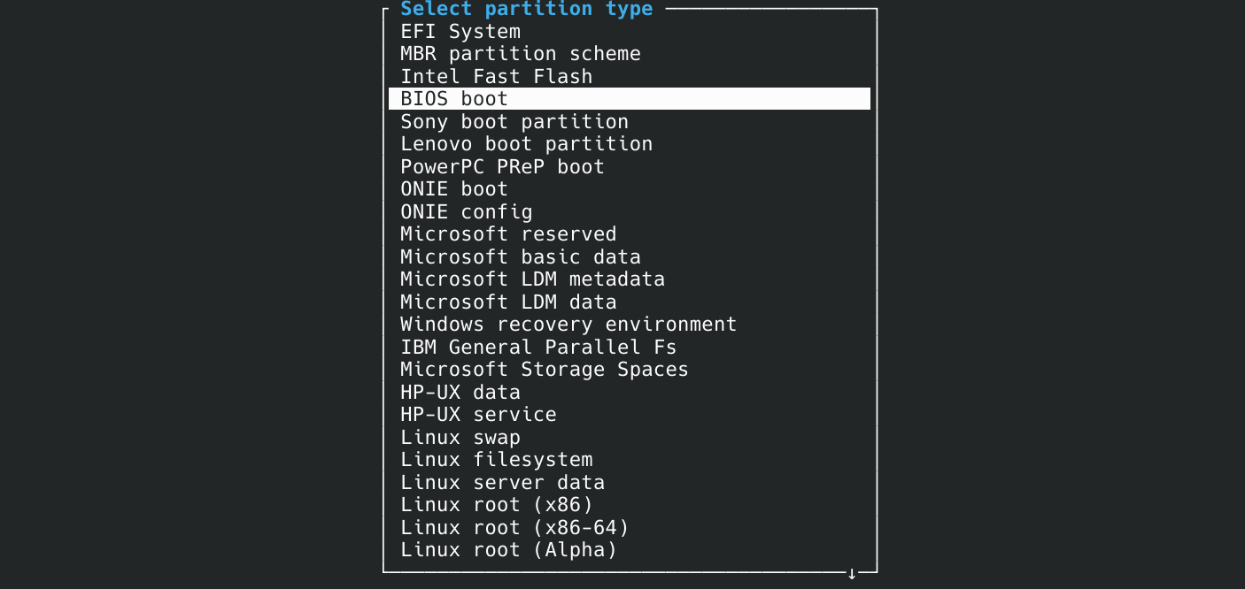Select Linux filesystem entry
This screenshot has height=589, width=1245.
tap(496, 459)
